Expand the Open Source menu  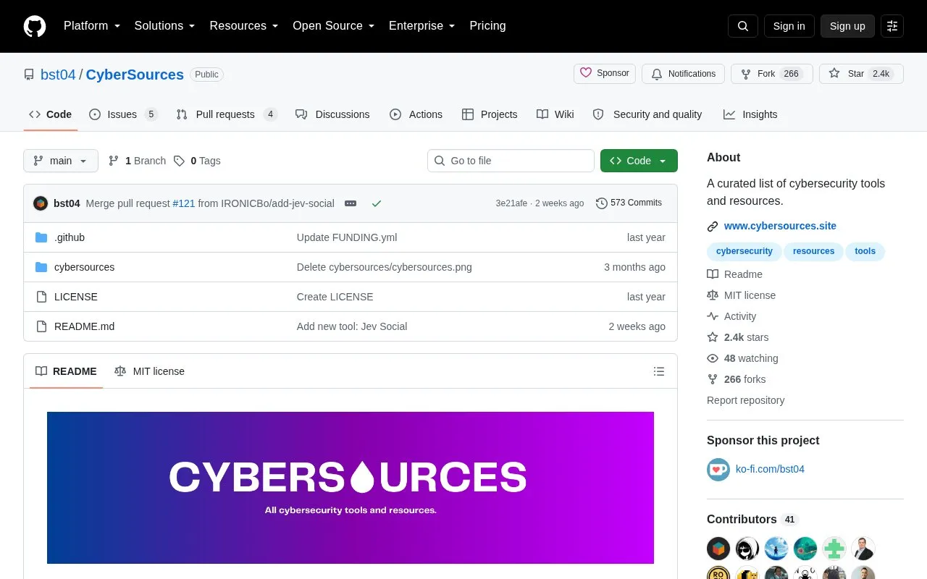click(334, 26)
